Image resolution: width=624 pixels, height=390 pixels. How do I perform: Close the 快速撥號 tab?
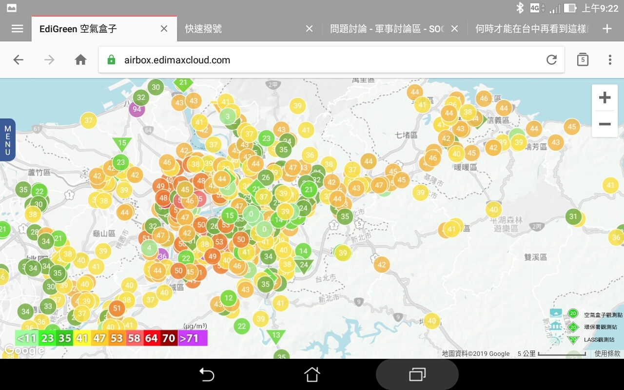[309, 29]
